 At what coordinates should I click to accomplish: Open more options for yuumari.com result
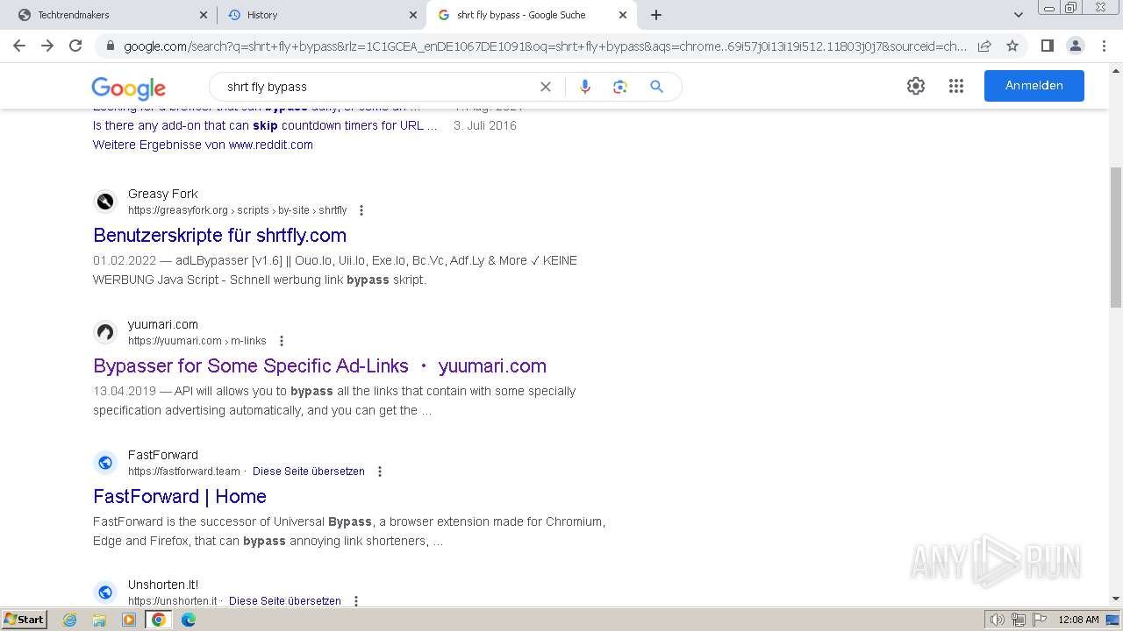point(282,341)
